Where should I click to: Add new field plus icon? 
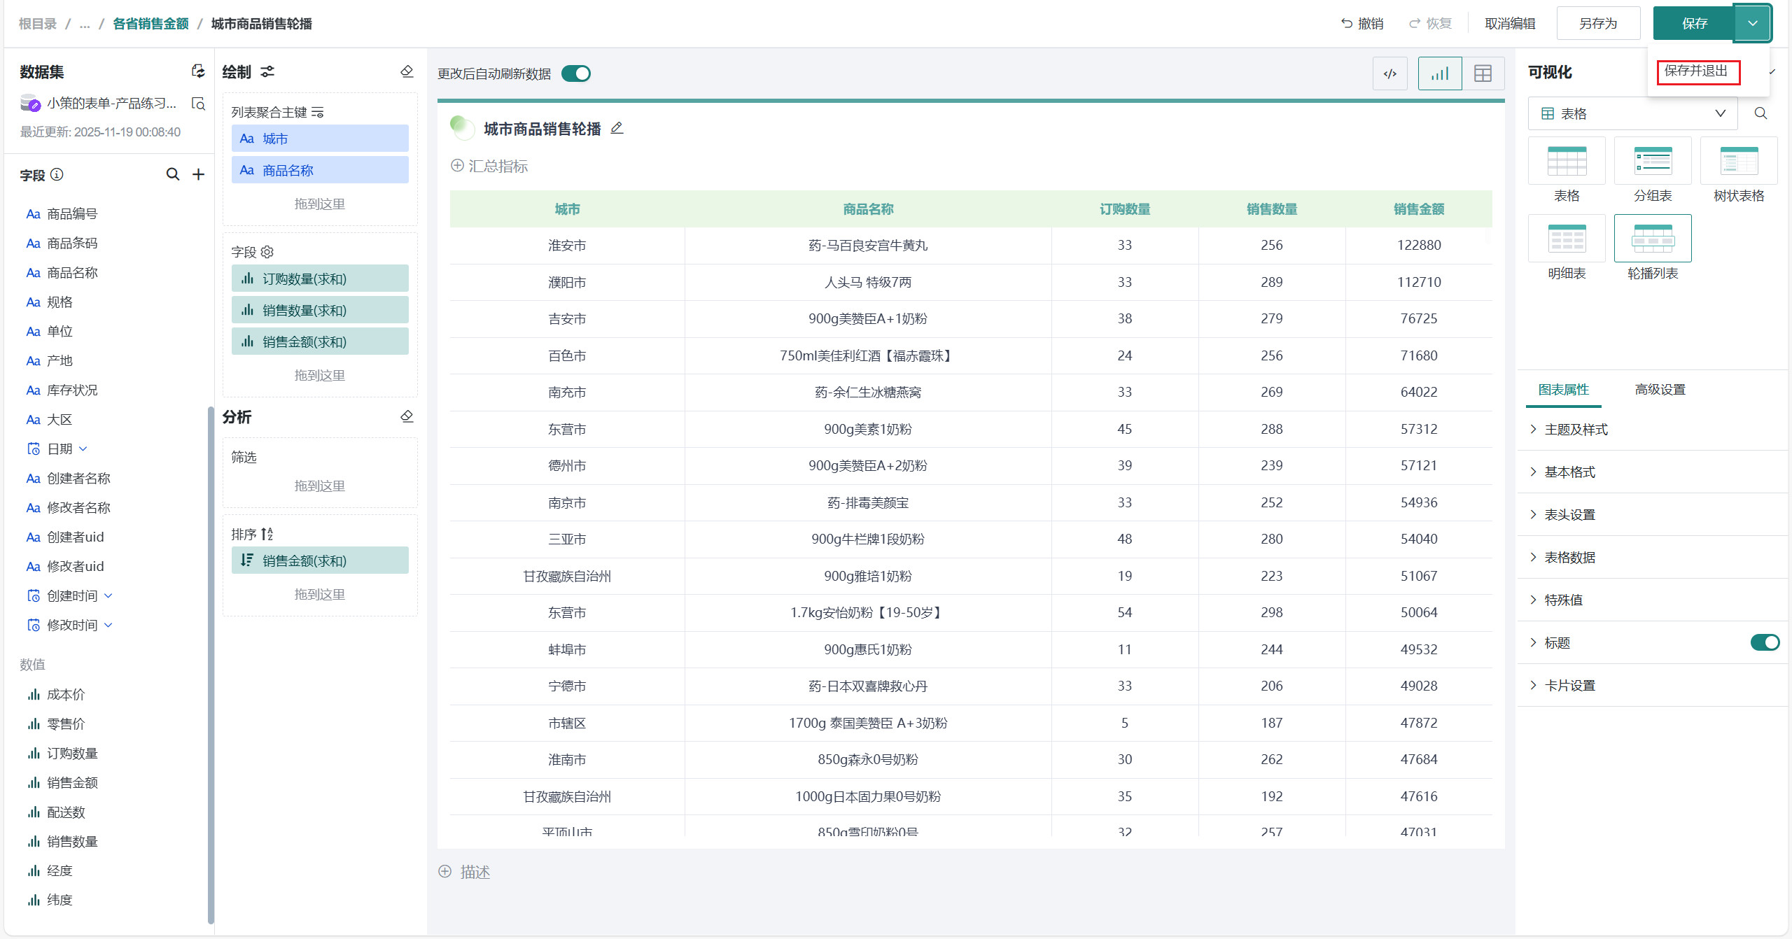click(x=199, y=174)
